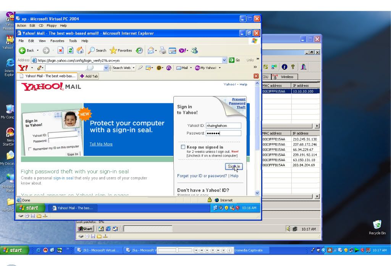Open the Tell Me More link
The height and width of the screenshot is (266, 391).
click(x=101, y=144)
